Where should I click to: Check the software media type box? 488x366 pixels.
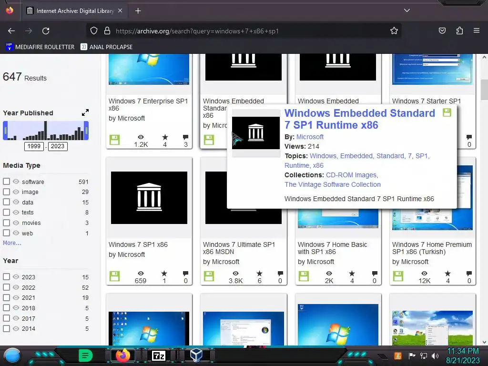[6, 182]
